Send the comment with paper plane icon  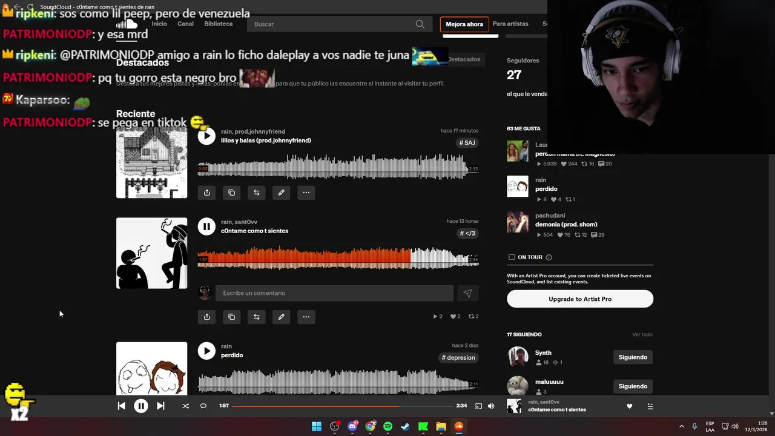point(467,293)
